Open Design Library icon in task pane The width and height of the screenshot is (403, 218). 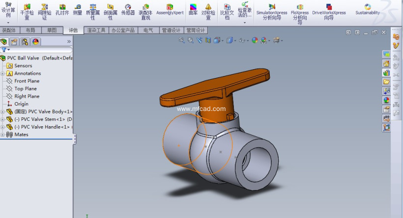(386, 73)
